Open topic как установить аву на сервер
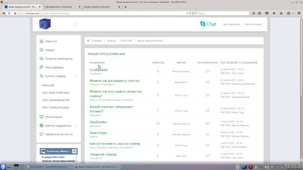 115,144
